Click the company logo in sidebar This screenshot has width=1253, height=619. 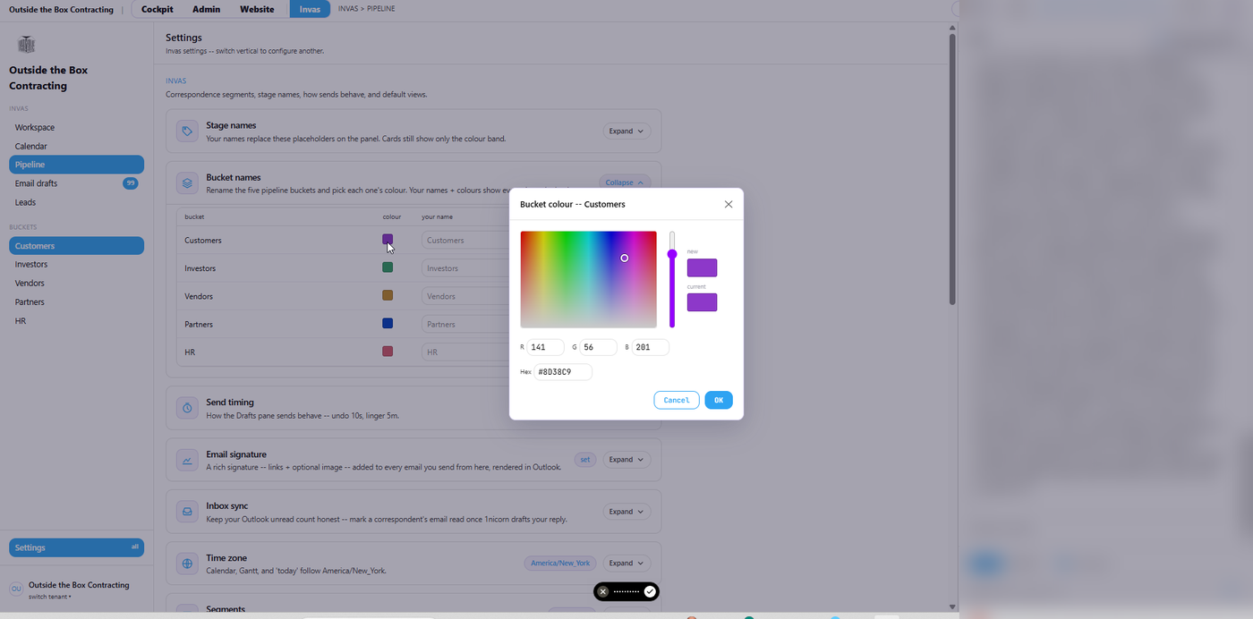[x=27, y=45]
